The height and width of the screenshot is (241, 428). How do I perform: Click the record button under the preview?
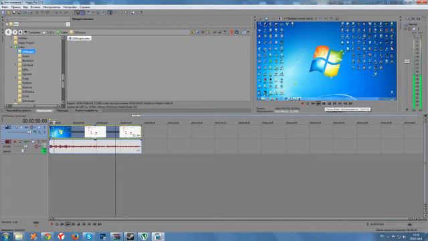(302, 104)
